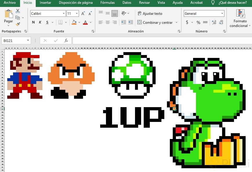The height and width of the screenshot is (172, 252).
Task: Switch to Insertar tab
Action: [45, 3]
